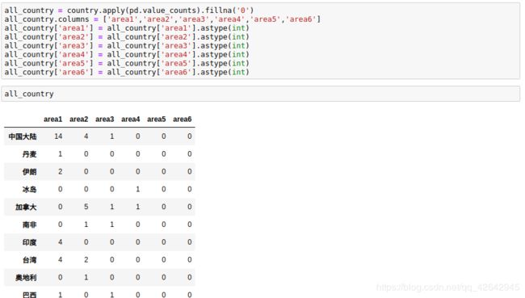Click the value 5 in the 加拿大 row

pyautogui.click(x=86, y=207)
